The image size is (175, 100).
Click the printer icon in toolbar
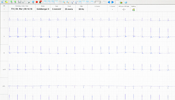click(x=28, y=2)
